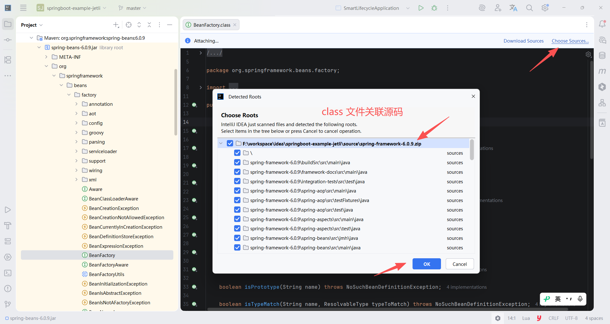Click the Download Sources link
The height and width of the screenshot is (324, 610).
pos(524,41)
